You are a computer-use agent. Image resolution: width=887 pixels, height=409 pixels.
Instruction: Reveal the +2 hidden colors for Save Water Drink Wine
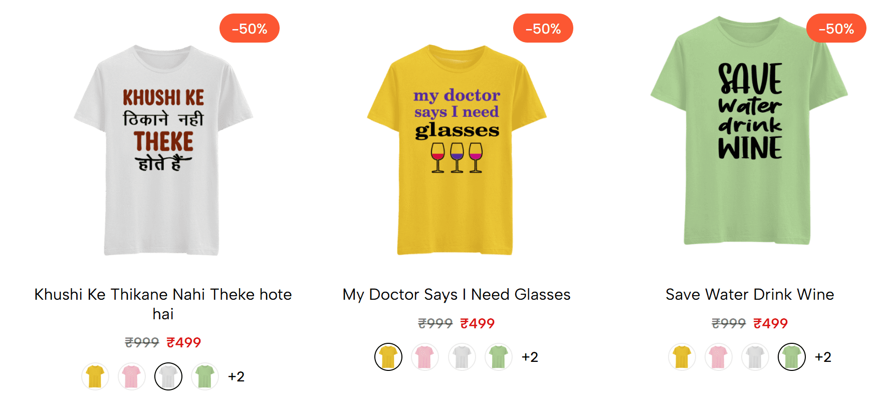[x=824, y=357]
